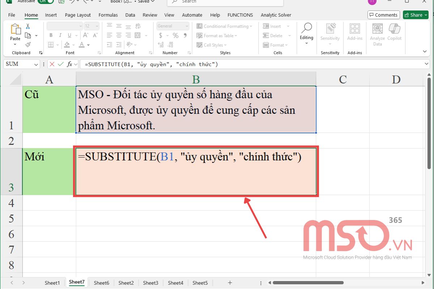Activate the Format Painter brush
Screen dimensions: 434x289
point(28,44)
